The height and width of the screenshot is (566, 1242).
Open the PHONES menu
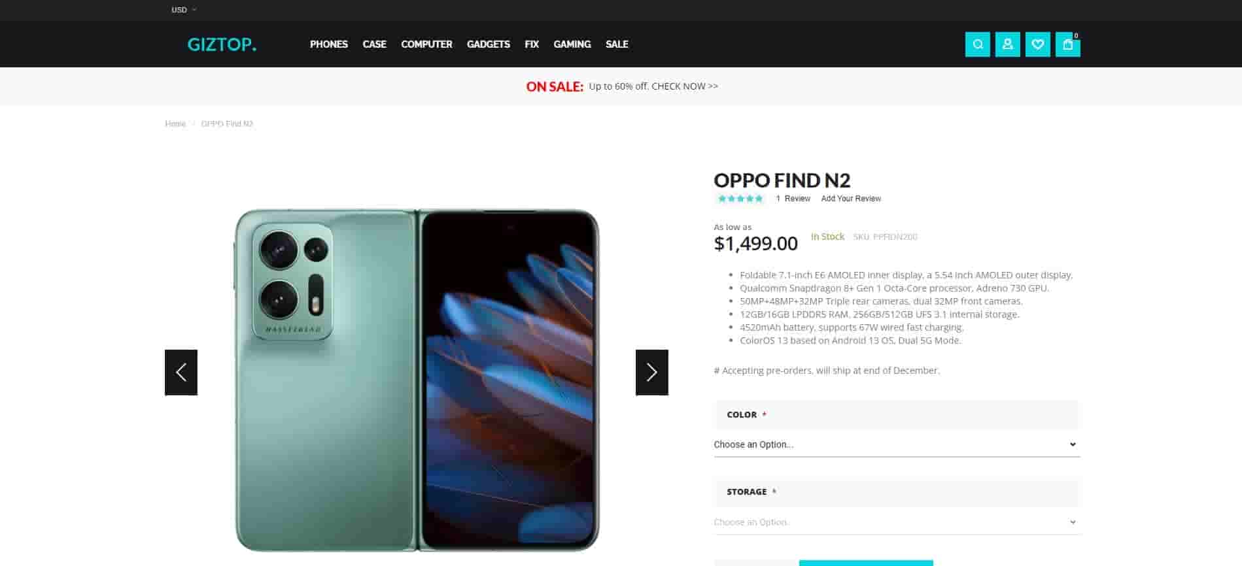pos(329,44)
